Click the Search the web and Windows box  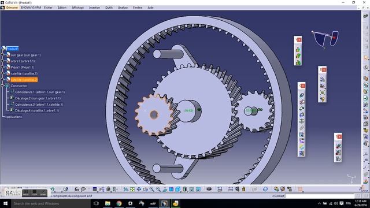(x=50, y=203)
